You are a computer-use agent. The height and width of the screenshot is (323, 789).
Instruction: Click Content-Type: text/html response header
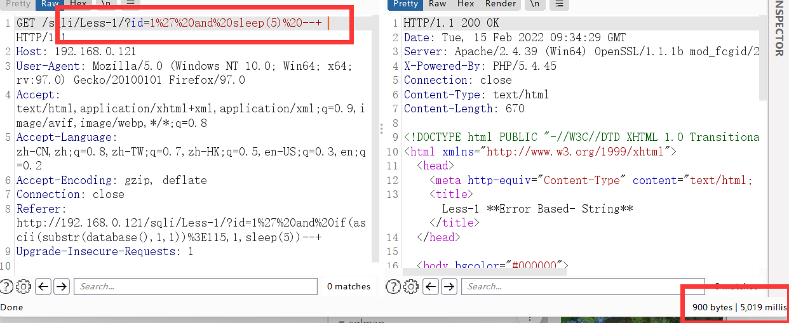pyautogui.click(x=476, y=95)
